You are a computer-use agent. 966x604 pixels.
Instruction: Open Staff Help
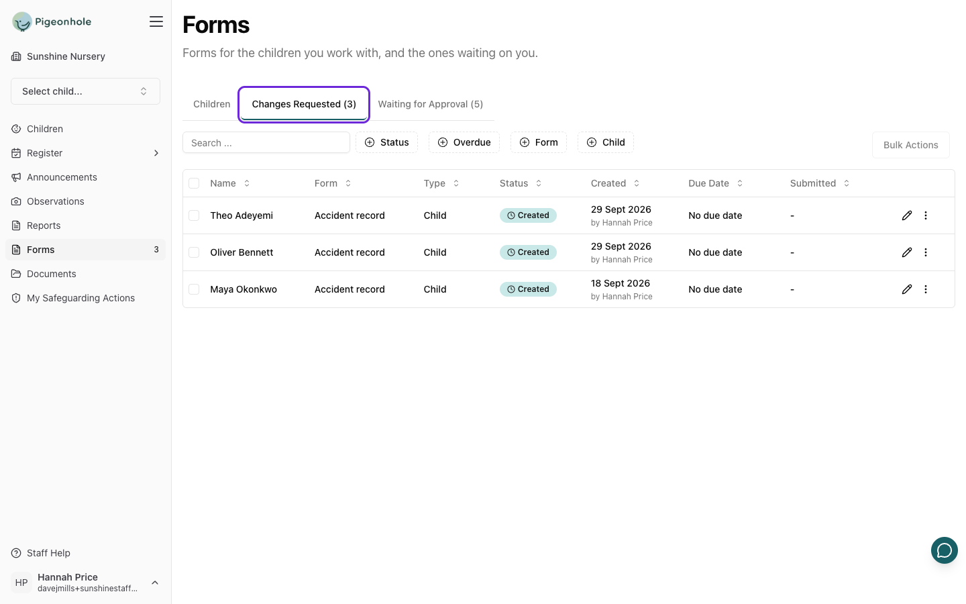[x=85, y=553]
